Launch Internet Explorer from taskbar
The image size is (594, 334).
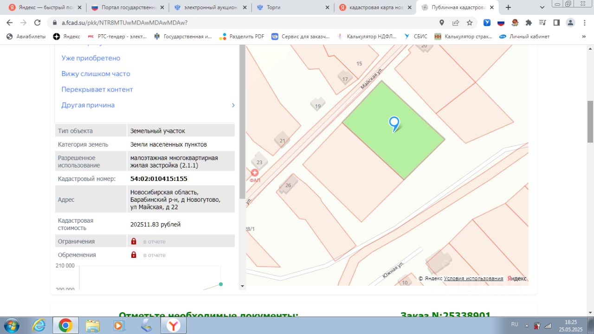point(39,326)
